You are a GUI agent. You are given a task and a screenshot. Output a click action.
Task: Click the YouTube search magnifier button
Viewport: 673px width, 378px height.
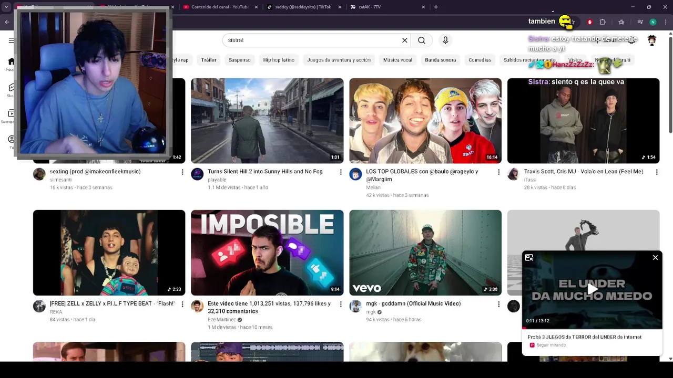(x=422, y=40)
